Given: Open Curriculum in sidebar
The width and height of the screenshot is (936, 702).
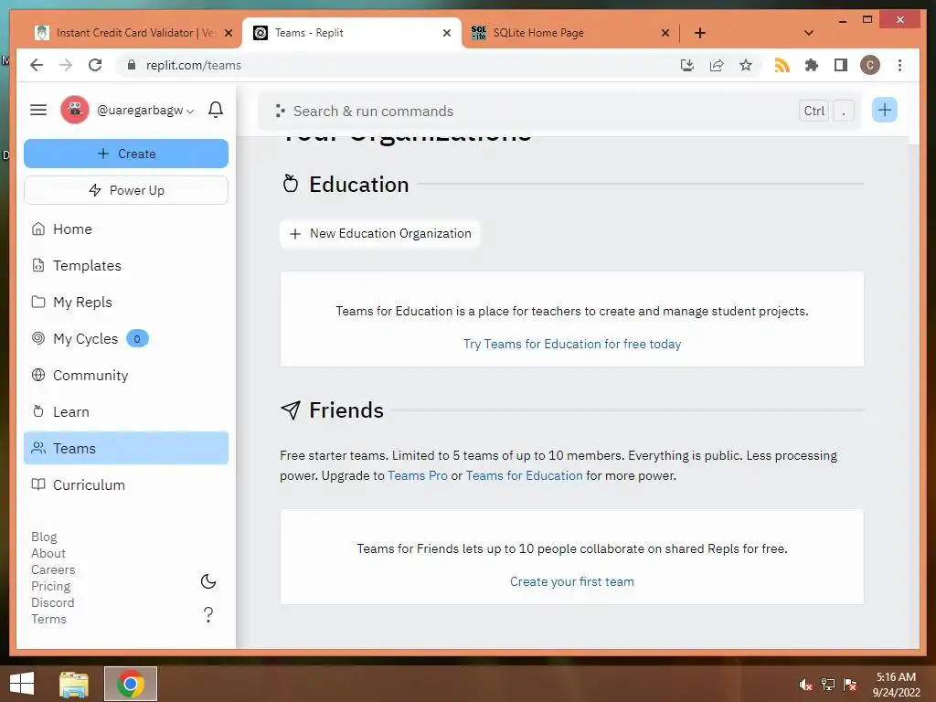Looking at the screenshot, I should [x=126, y=484].
